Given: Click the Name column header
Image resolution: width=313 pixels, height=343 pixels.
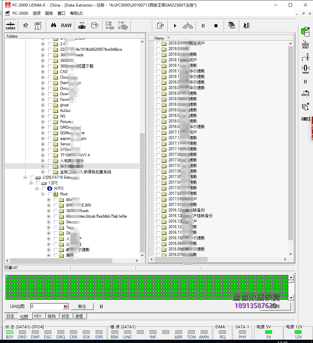Looking at the screenshot, I should pos(159,38).
